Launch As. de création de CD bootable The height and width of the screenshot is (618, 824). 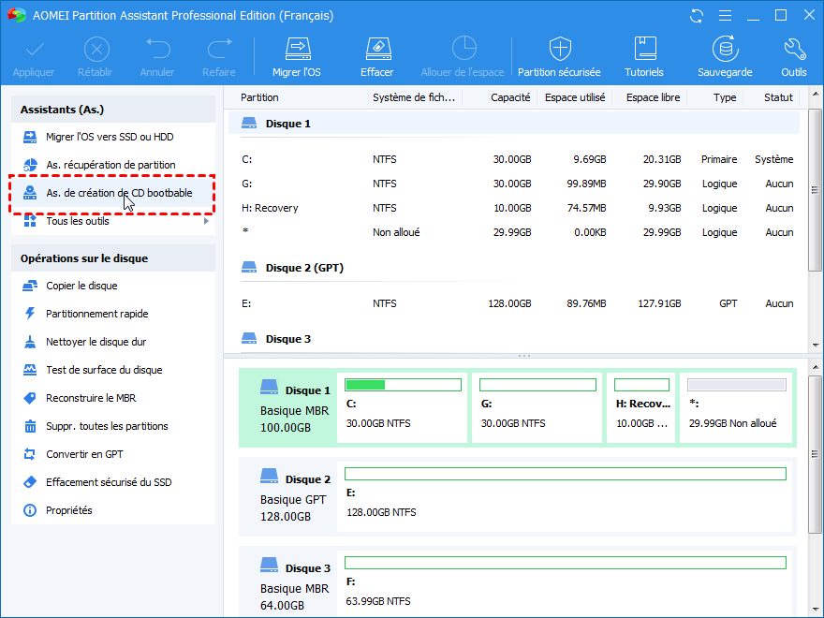click(119, 193)
